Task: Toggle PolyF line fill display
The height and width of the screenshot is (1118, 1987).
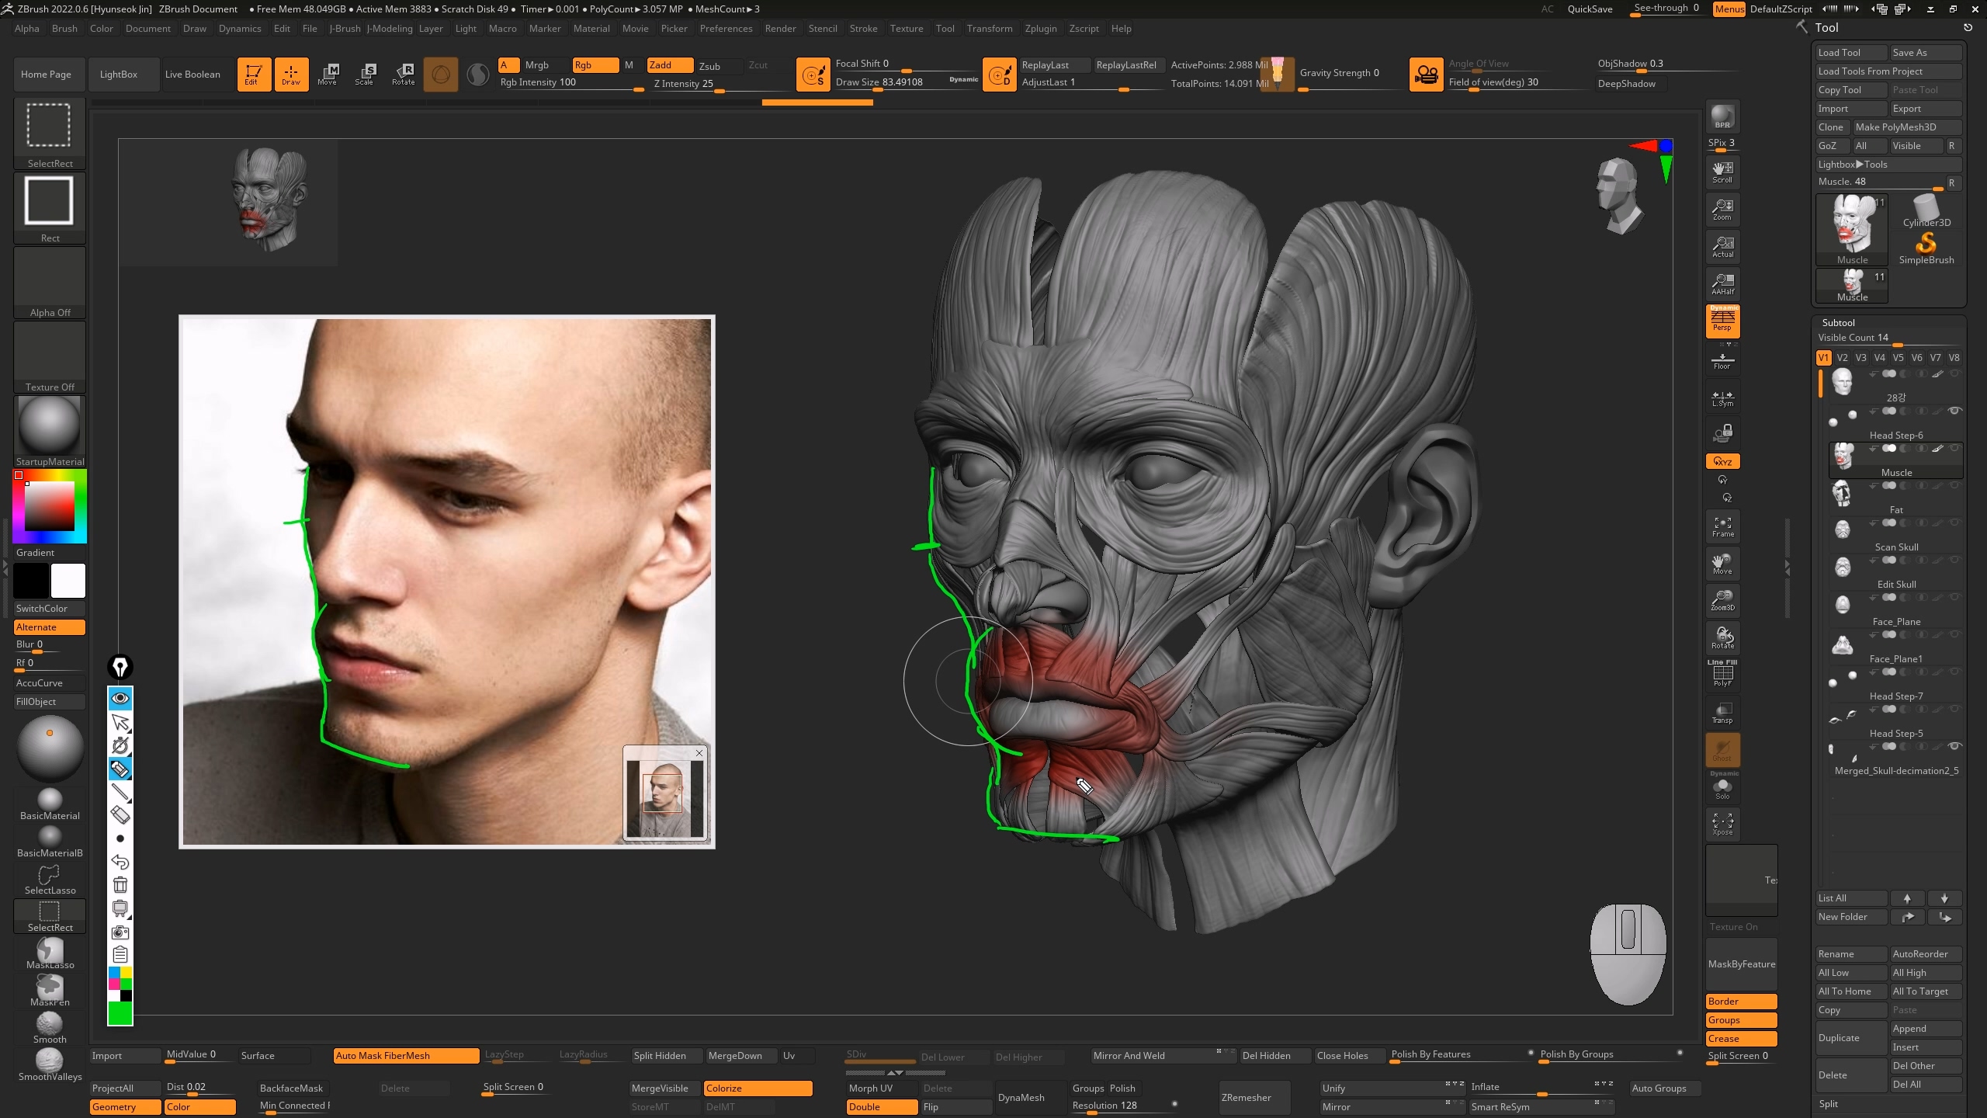Action: tap(1722, 674)
